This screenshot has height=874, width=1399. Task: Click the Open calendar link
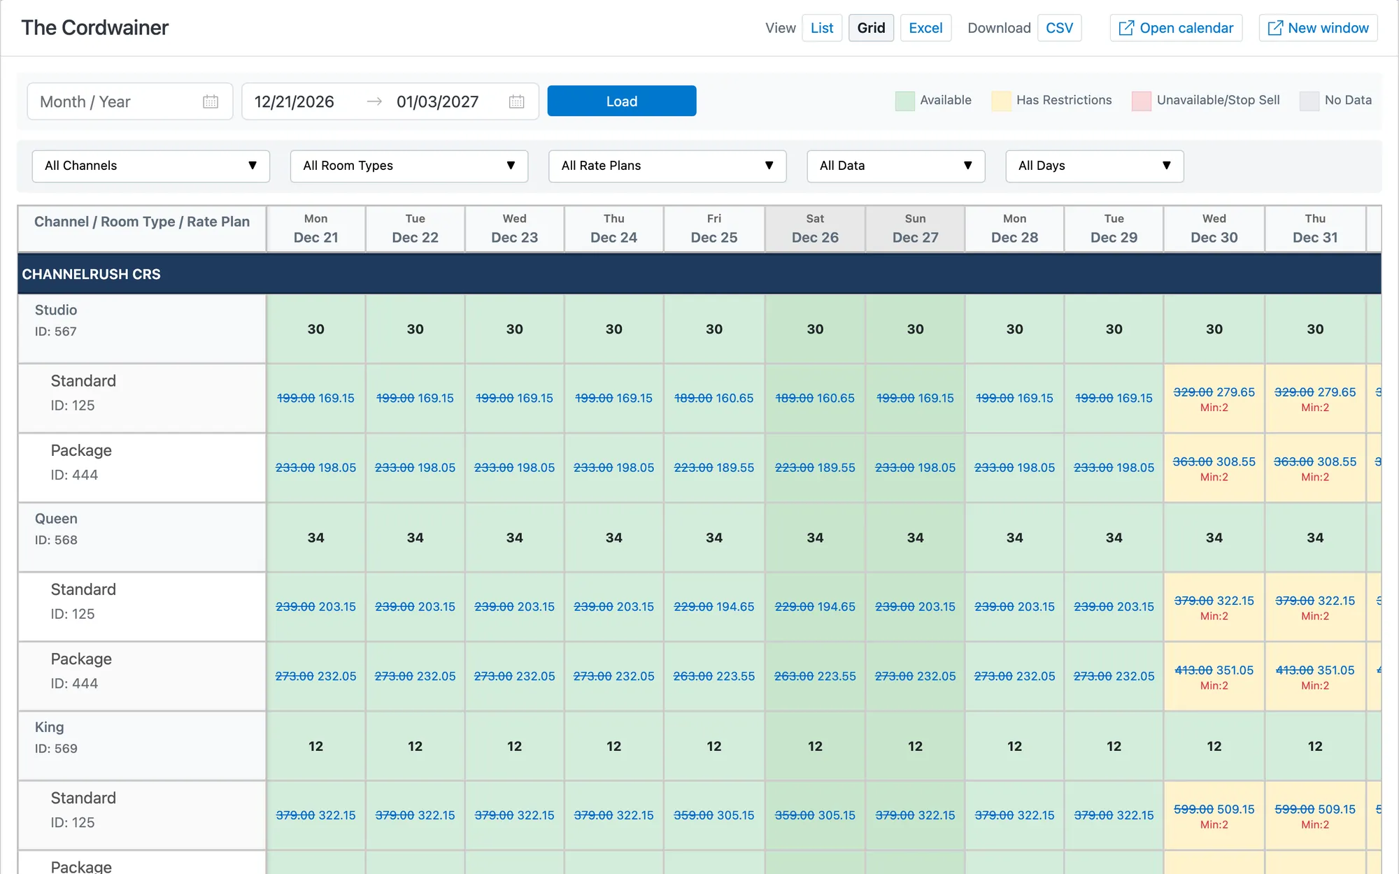(1176, 28)
